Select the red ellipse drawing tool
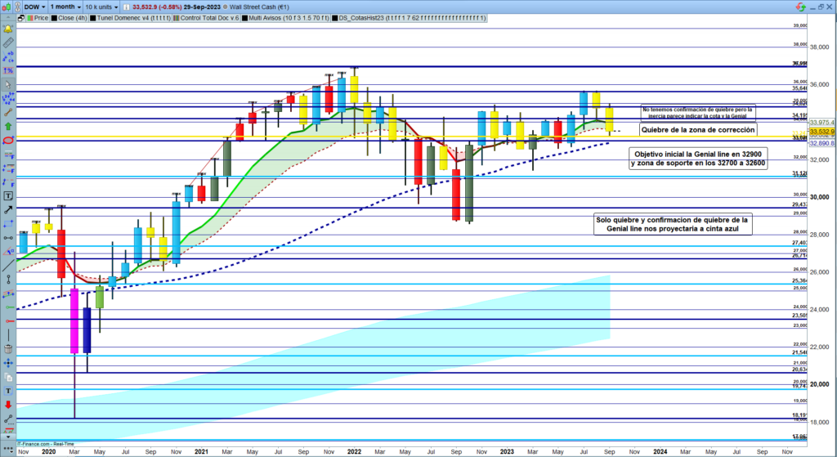Image resolution: width=837 pixels, height=457 pixels. tap(8, 141)
